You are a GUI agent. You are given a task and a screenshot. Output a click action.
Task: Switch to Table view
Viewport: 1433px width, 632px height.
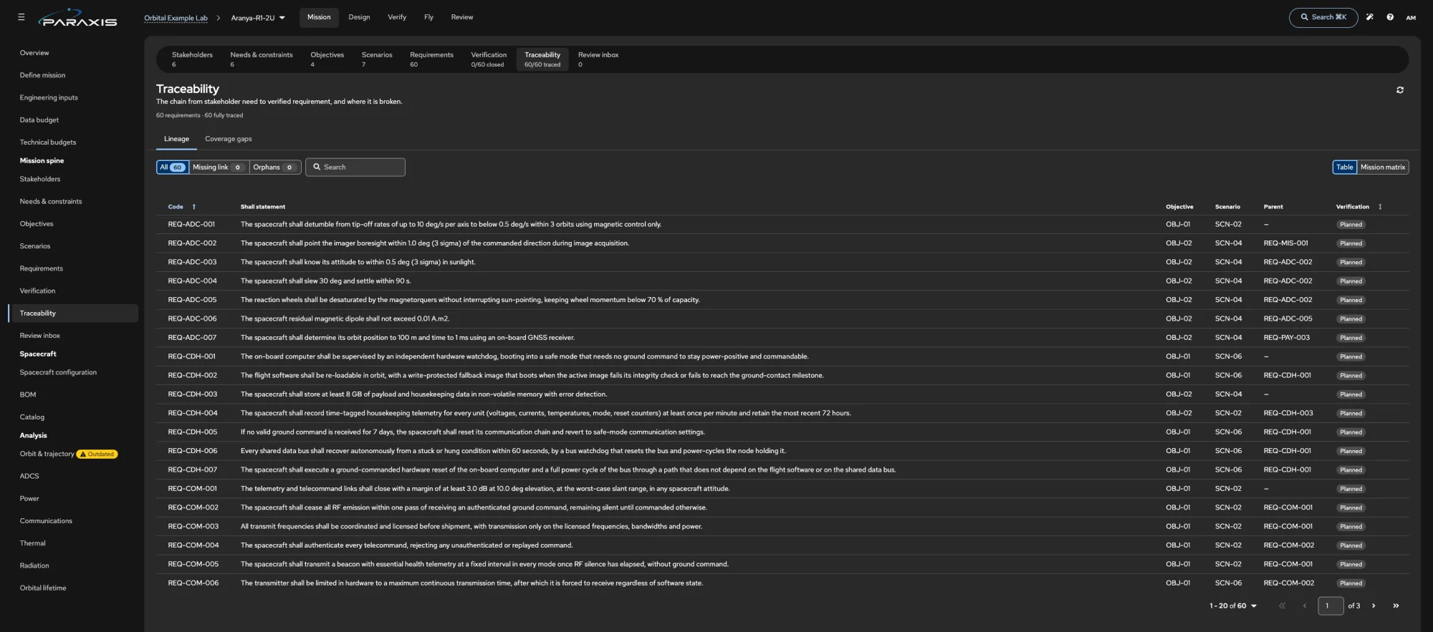[1344, 167]
